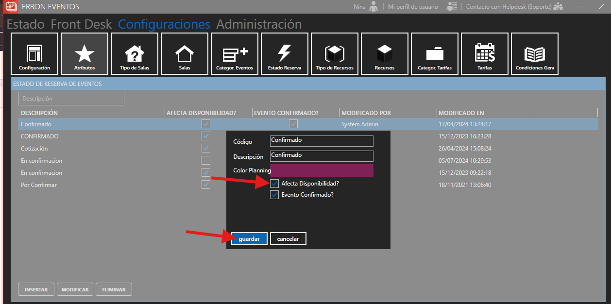Open Mi perfil de usuario link
This screenshot has width=611, height=304.
click(413, 7)
